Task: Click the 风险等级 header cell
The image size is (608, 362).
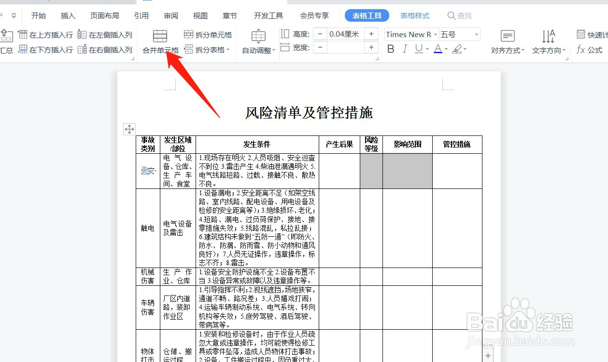Action: 371,144
